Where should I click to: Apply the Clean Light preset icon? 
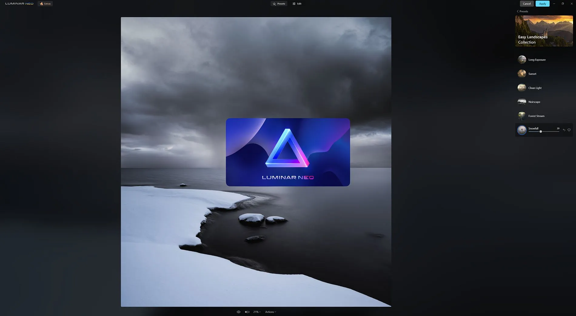(522, 88)
